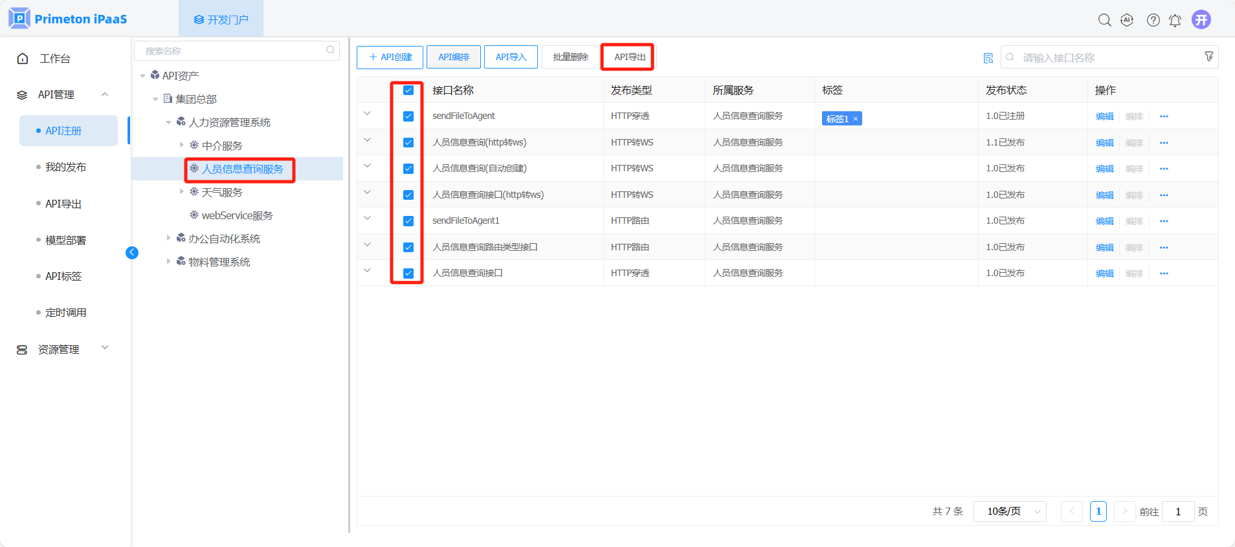The image size is (1235, 547).
Task: Expand the 办公自动化系统 tree node
Action: point(168,239)
